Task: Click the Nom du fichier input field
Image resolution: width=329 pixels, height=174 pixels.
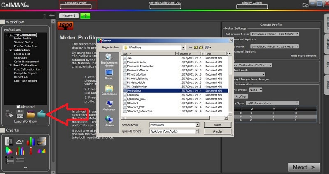Action: 173,125
